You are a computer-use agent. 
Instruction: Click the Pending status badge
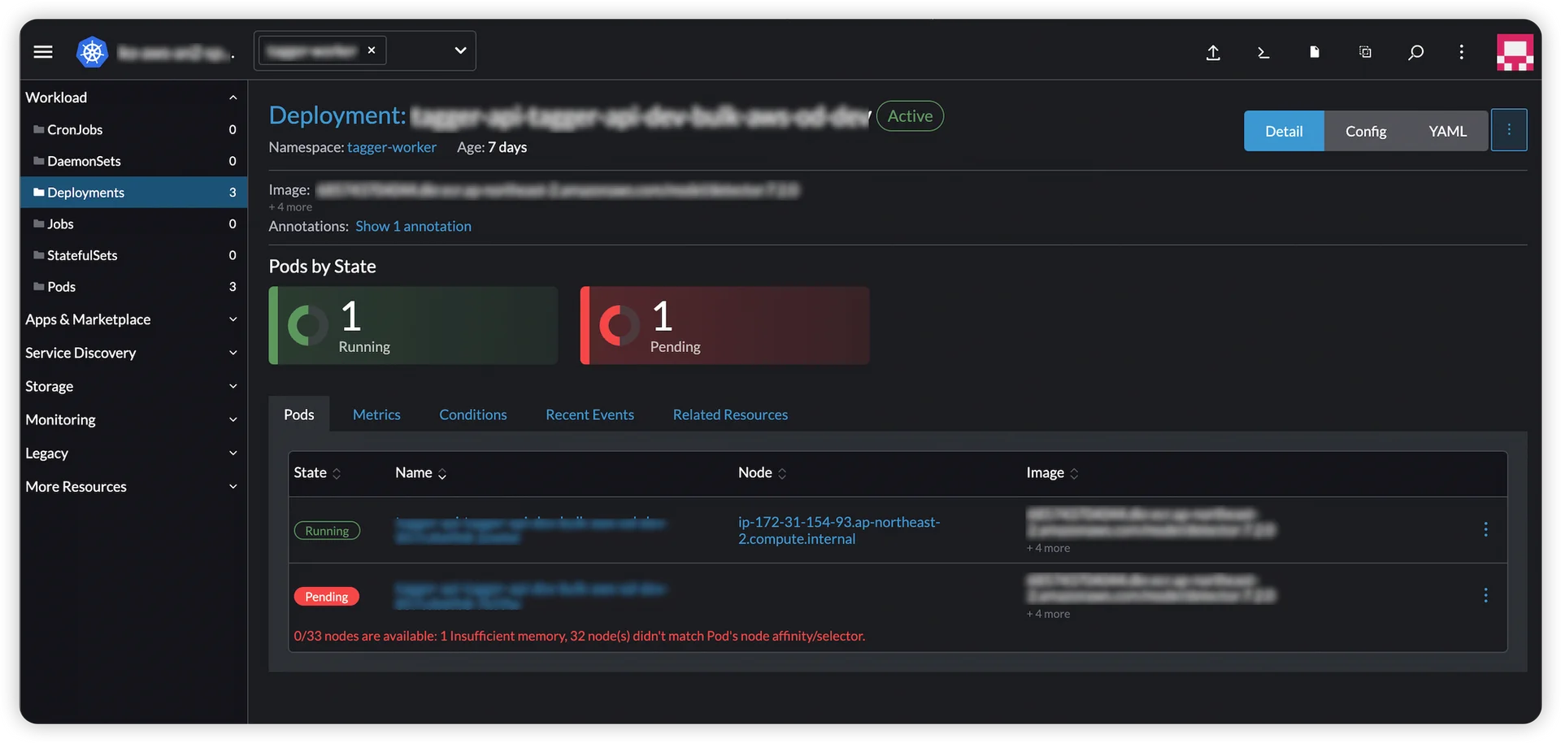coord(326,597)
